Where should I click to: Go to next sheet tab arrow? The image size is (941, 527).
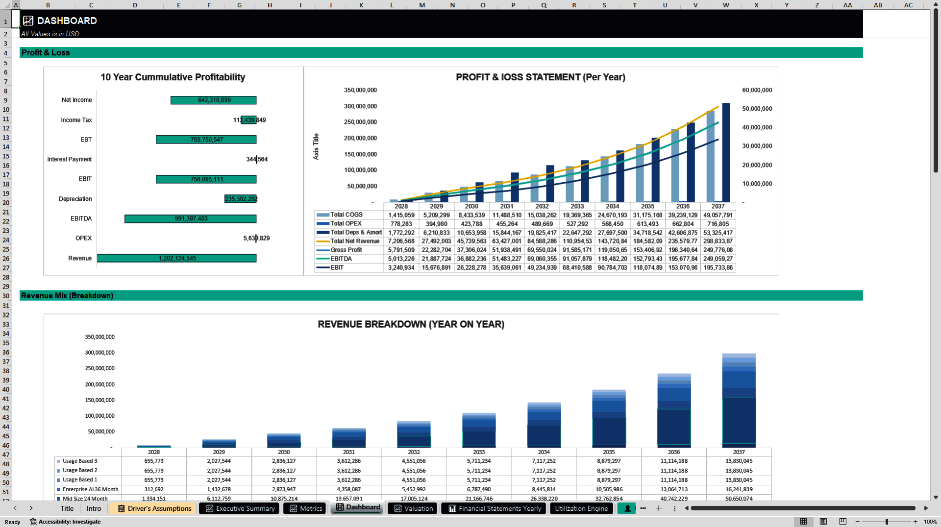tap(31, 508)
